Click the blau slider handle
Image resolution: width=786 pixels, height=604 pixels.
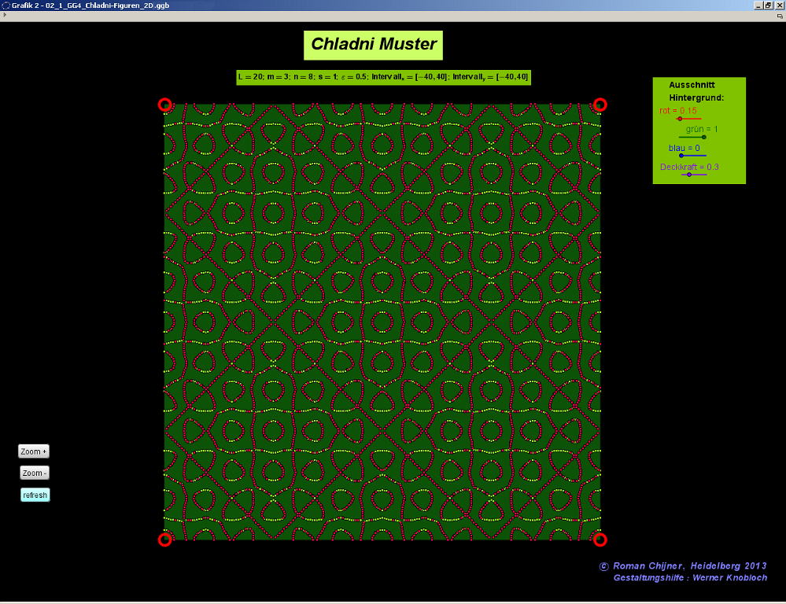point(681,156)
